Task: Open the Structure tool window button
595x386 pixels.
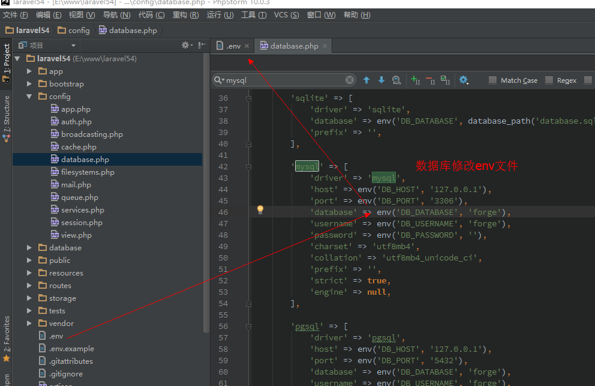Action: click(7, 118)
